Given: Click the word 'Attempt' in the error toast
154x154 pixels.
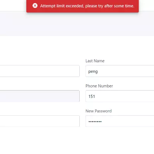Looking at the screenshot, I should [x=48, y=6].
